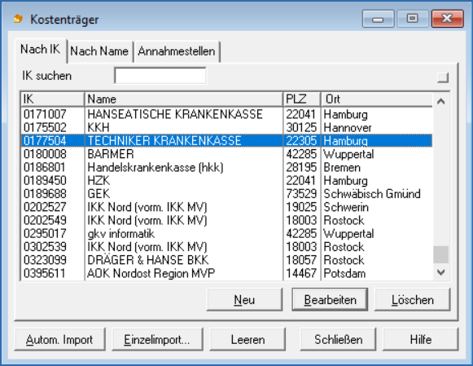Click PLZ 18057 cell
The width and height of the screenshot is (473, 366).
(x=301, y=261)
